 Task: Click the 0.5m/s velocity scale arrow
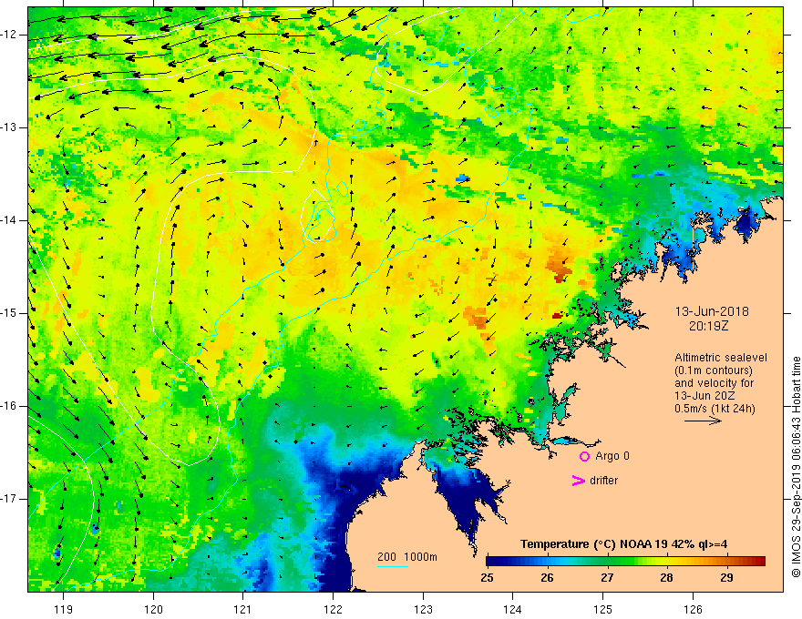tap(703, 421)
